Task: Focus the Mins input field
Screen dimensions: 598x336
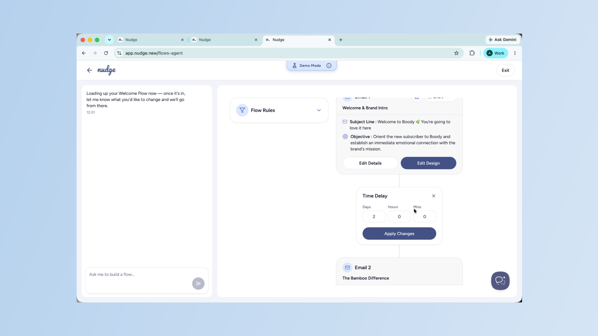Action: [425, 217]
